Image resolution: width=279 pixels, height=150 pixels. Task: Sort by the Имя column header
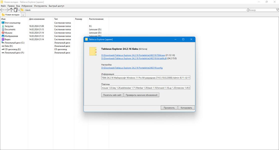[x=3, y=19]
